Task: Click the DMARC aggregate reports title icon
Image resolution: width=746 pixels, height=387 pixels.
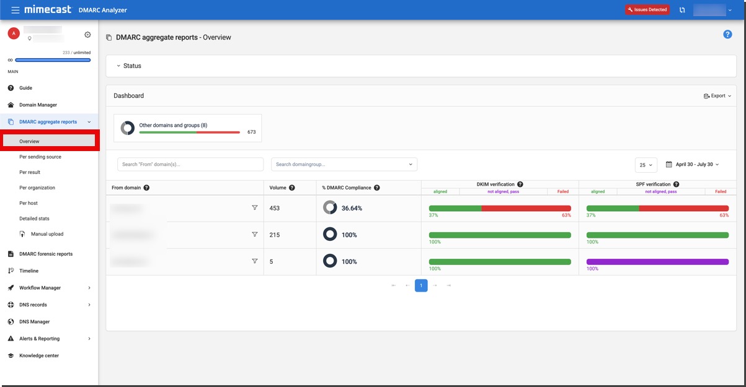Action: click(x=109, y=38)
